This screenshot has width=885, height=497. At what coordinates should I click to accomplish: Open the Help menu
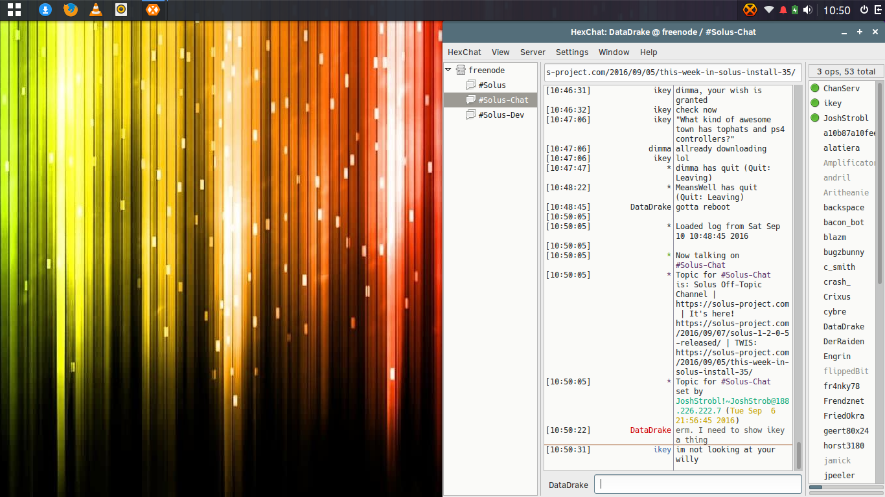pos(649,52)
